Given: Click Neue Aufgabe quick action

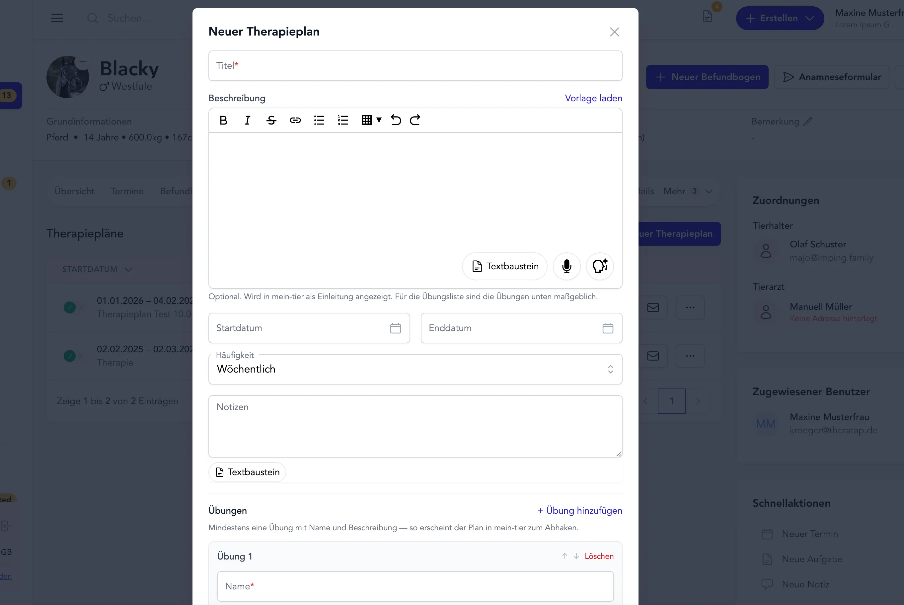Looking at the screenshot, I should pos(802,559).
